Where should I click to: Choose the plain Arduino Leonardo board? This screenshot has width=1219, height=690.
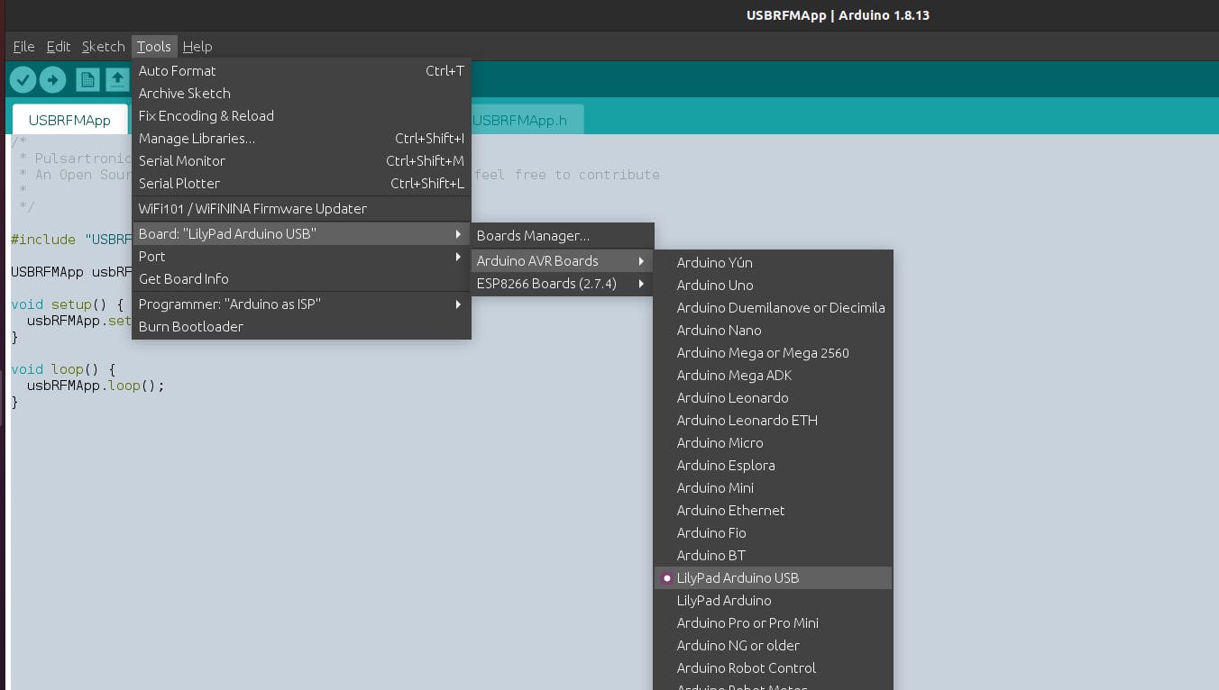click(774, 398)
